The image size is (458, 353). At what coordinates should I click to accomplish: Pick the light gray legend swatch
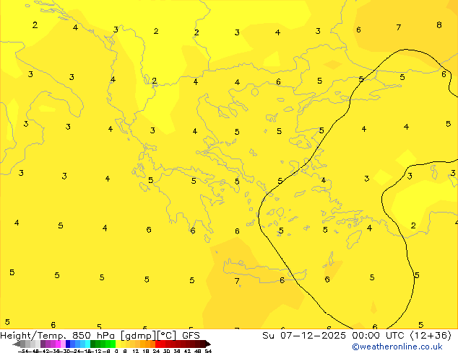pyautogui.click(x=38, y=344)
